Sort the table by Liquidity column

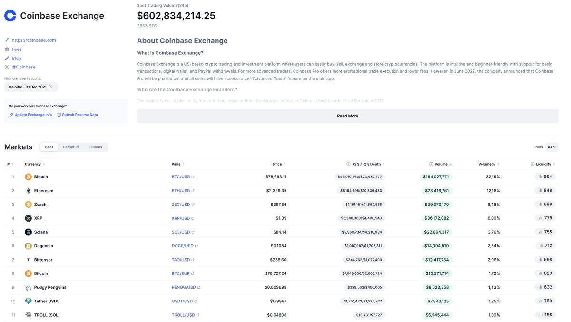545,164
